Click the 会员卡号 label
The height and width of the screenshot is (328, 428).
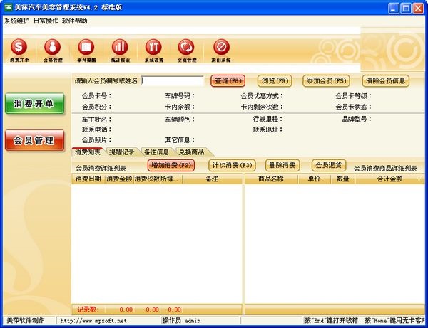(x=96, y=96)
